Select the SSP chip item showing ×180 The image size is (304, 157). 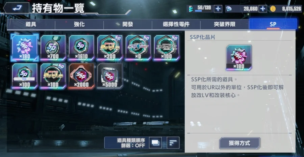[x=25, y=48]
